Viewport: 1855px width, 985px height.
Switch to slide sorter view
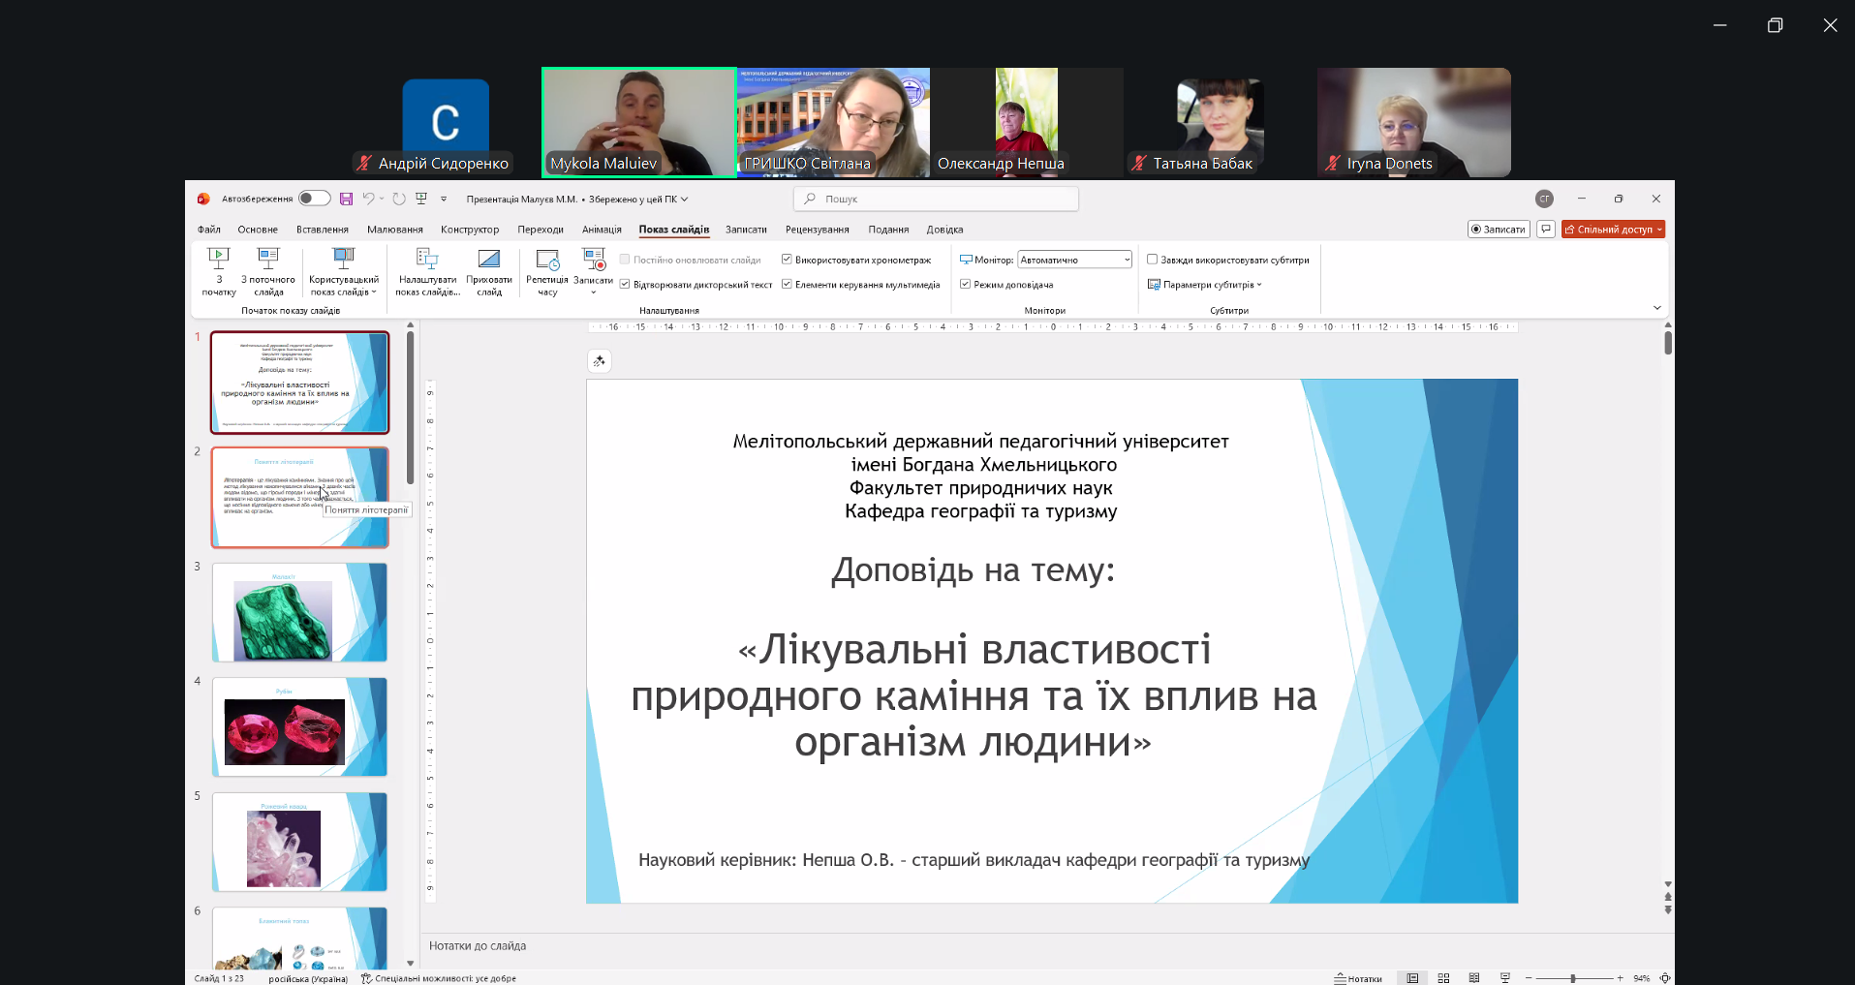point(1443,978)
